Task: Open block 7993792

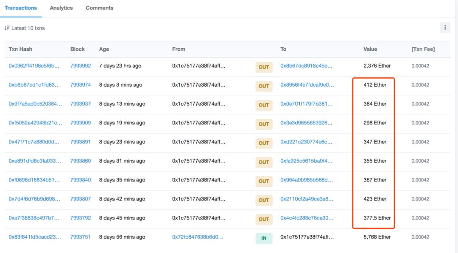Action: click(x=81, y=218)
